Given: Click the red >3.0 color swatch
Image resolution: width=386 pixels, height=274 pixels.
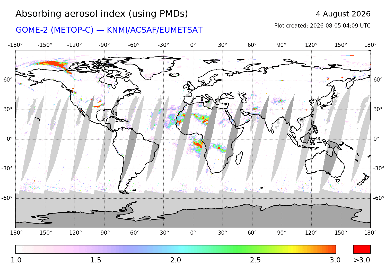Looking at the screenshot, I should [x=362, y=249].
